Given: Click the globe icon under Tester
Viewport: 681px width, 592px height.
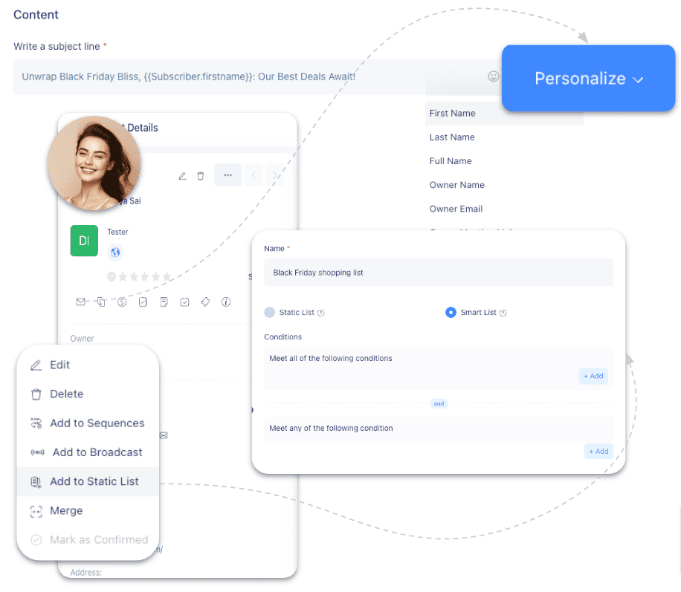Looking at the screenshot, I should (115, 253).
